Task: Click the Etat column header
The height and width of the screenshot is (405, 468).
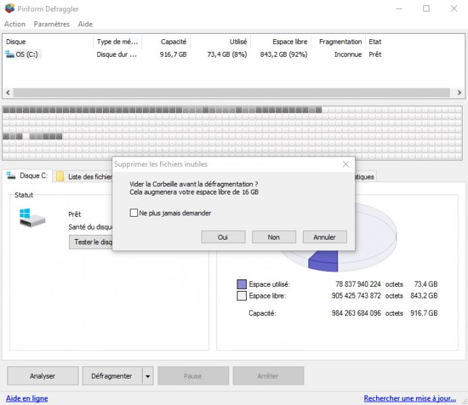Action: pyautogui.click(x=375, y=42)
